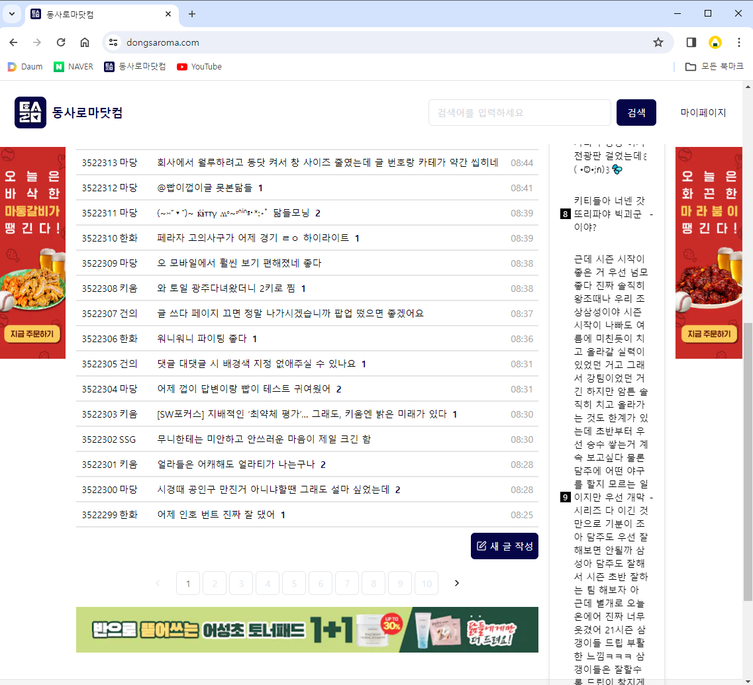This screenshot has height=685, width=753.
Task: Click the 검색어를 입력하세요 search field
Action: [x=519, y=113]
